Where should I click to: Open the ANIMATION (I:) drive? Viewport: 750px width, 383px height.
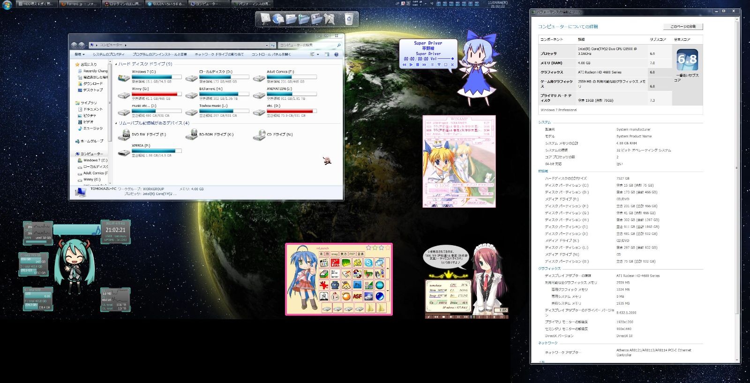[x=285, y=94]
